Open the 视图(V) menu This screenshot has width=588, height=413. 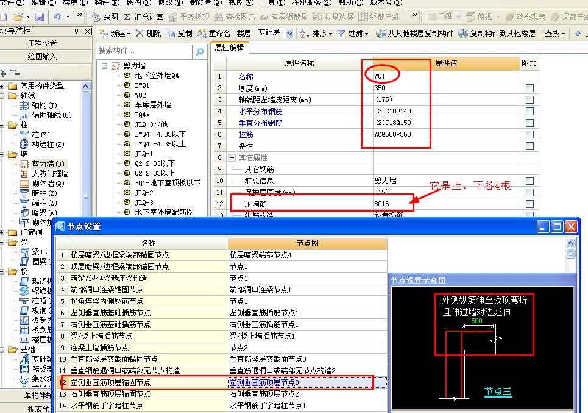pyautogui.click(x=241, y=2)
